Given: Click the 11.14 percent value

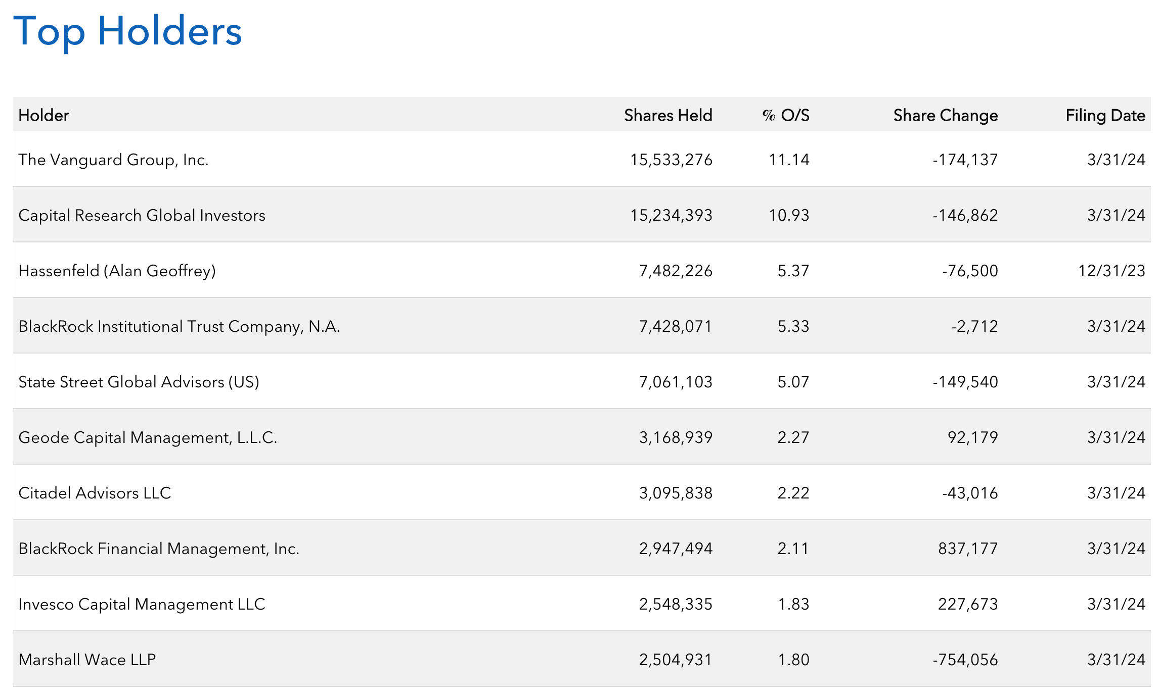Looking at the screenshot, I should point(789,160).
